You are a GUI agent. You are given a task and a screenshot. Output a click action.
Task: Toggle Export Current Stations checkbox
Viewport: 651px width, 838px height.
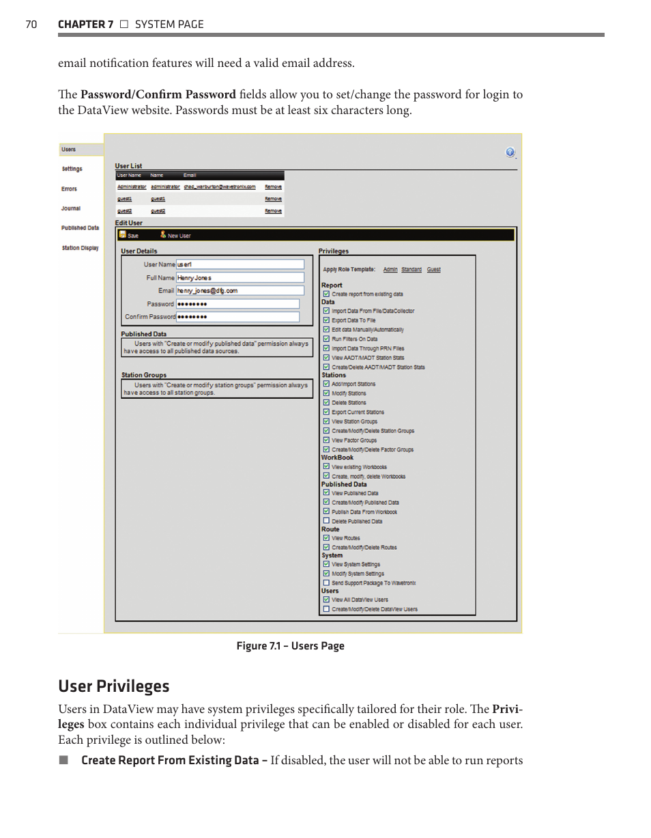coord(327,412)
